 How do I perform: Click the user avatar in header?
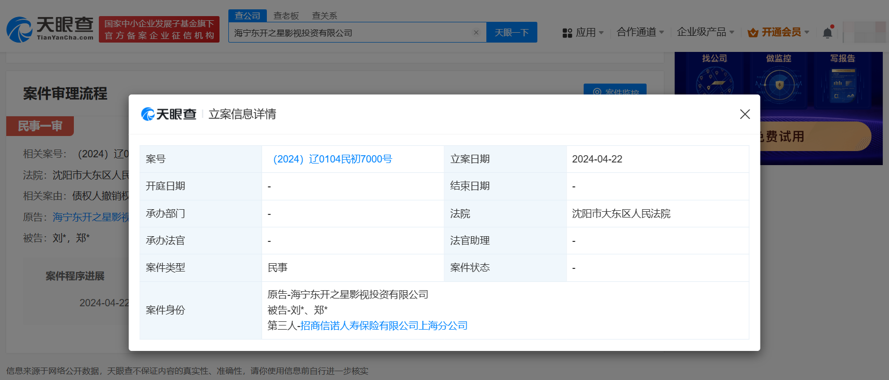(865, 32)
